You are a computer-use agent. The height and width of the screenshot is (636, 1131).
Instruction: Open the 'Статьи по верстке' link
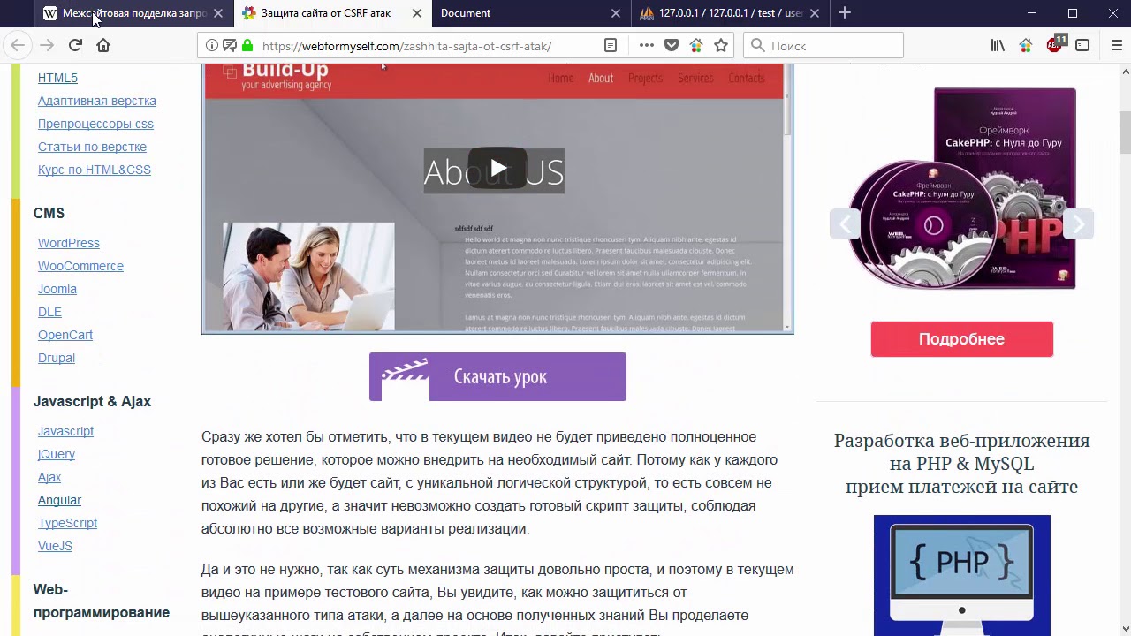pyautogui.click(x=92, y=147)
